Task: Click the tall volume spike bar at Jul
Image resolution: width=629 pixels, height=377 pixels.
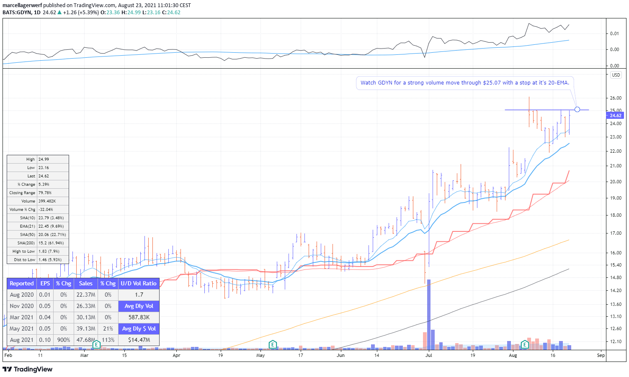Action: coord(429,314)
